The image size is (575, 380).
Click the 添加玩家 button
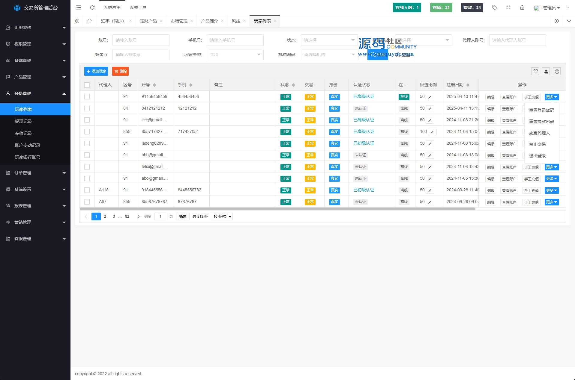96,71
